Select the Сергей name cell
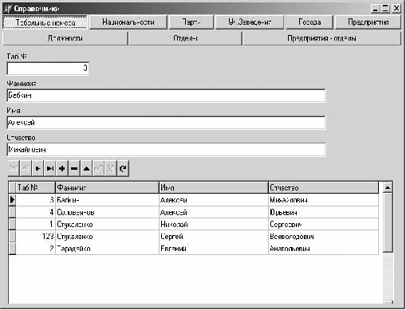Viewport: 406px width, 310px height. point(214,237)
